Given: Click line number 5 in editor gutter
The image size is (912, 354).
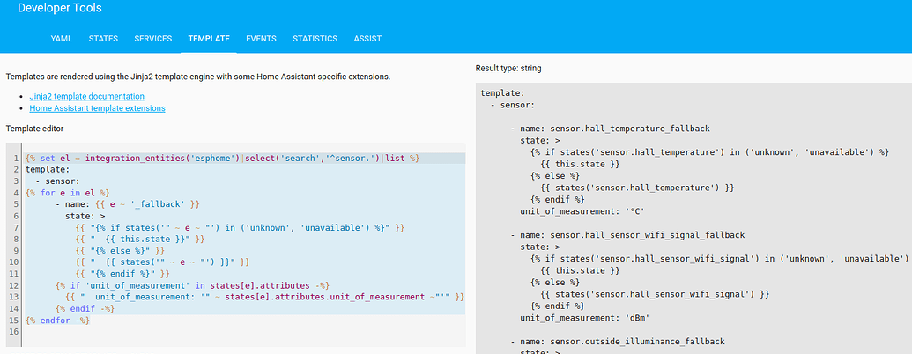Looking at the screenshot, I should (17, 203).
